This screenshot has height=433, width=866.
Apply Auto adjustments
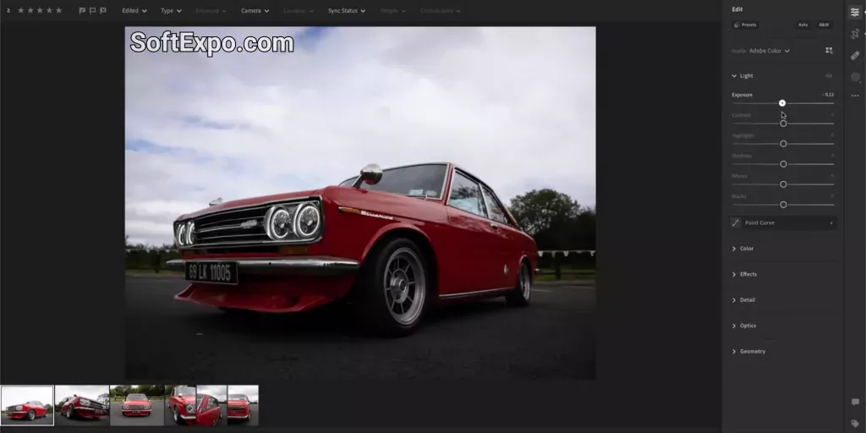point(803,25)
